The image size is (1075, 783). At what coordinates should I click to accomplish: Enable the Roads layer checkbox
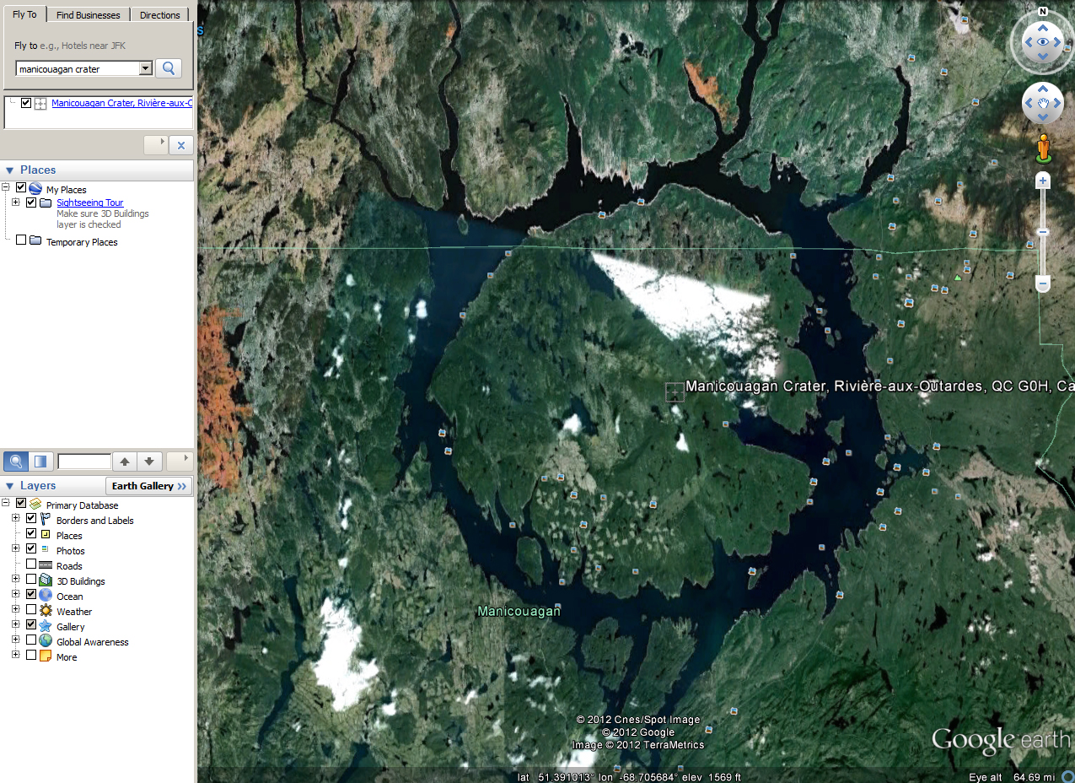pyautogui.click(x=31, y=564)
